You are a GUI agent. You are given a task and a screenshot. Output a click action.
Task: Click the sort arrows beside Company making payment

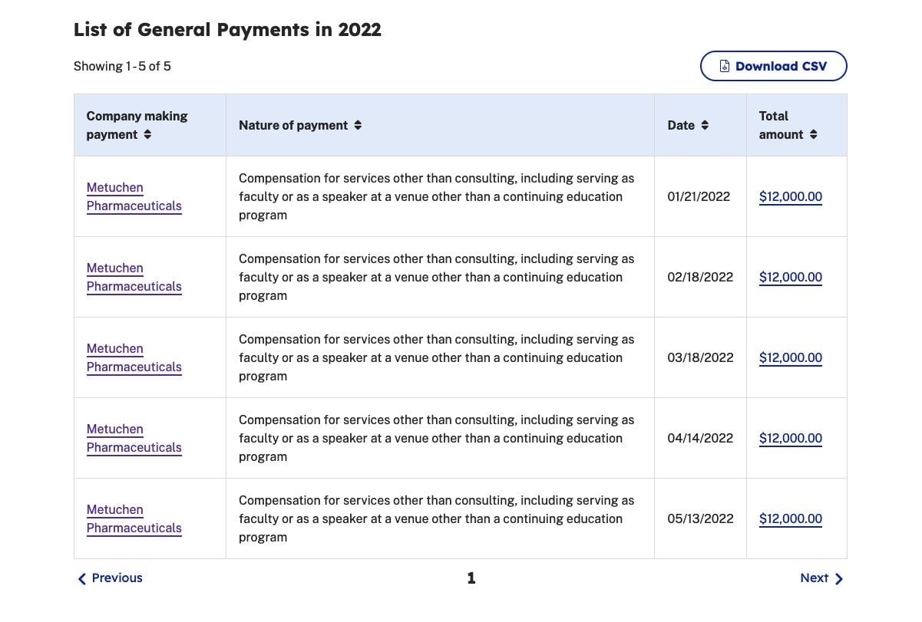point(147,134)
